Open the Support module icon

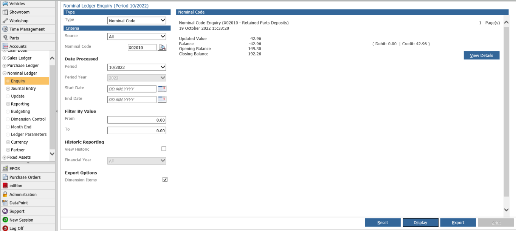coord(5,211)
